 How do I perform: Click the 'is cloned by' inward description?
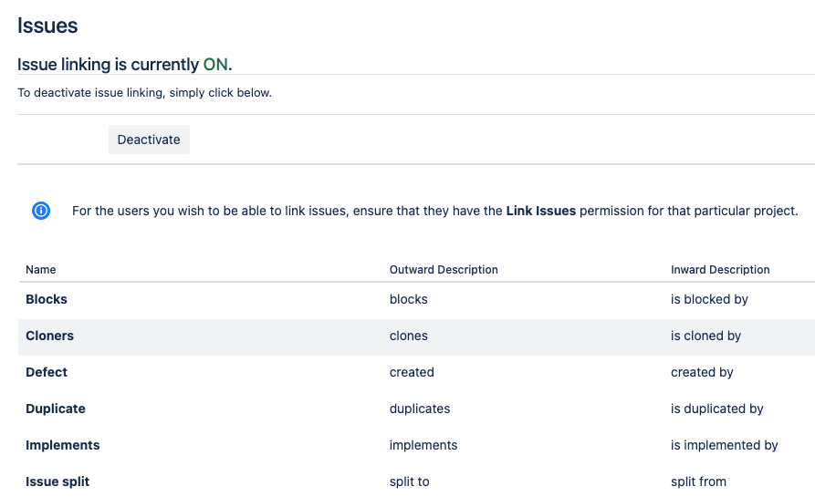(x=705, y=336)
